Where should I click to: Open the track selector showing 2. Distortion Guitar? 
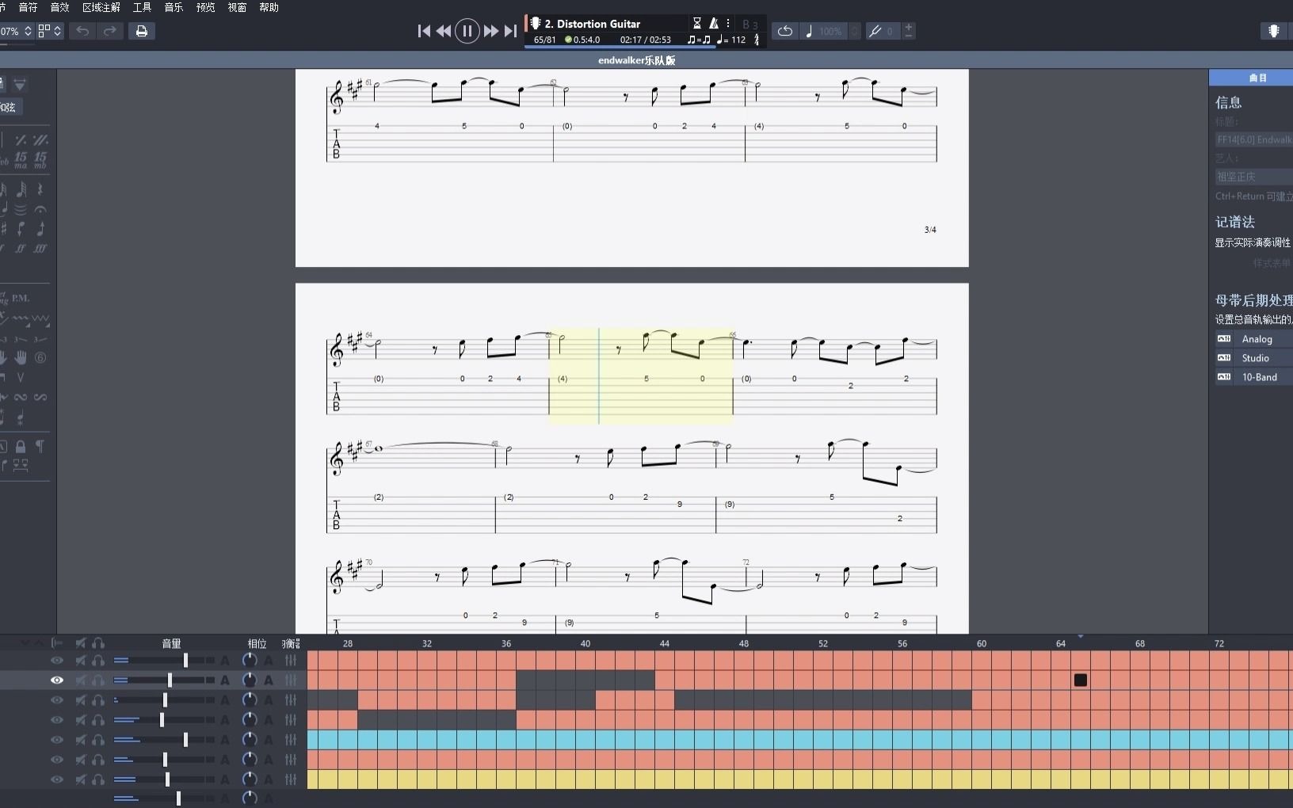click(593, 24)
